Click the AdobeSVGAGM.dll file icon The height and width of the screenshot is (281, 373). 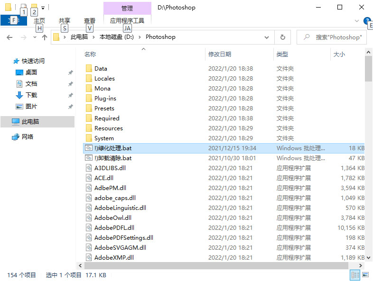coord(89,248)
